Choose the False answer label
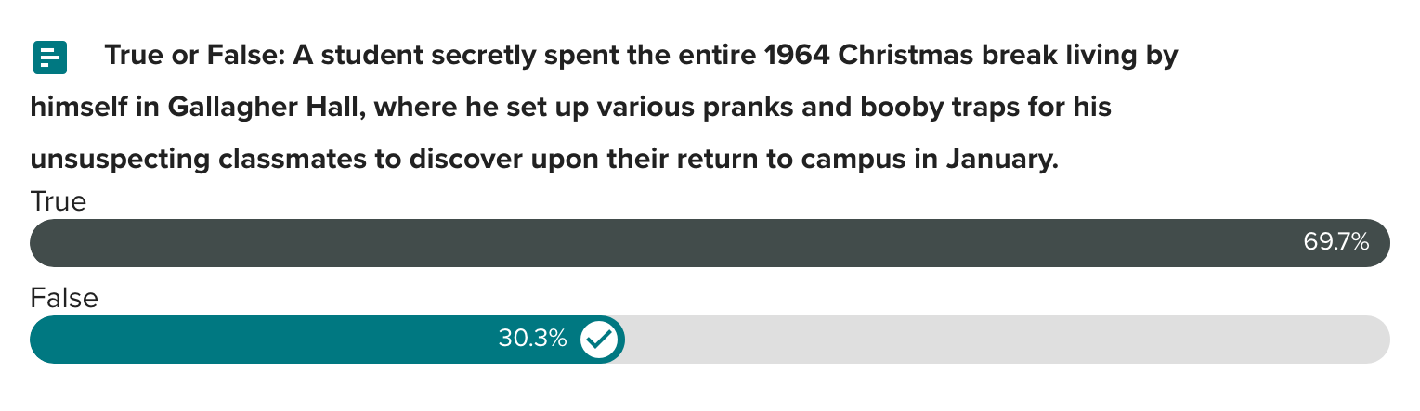 point(64,298)
